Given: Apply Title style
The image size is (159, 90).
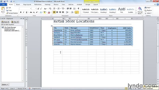Looking at the screenshot, I should [121, 10].
